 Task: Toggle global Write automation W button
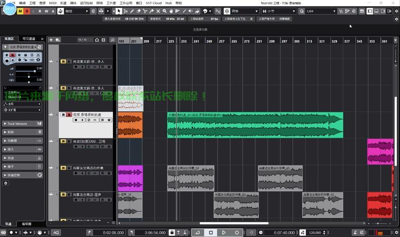coord(47,11)
